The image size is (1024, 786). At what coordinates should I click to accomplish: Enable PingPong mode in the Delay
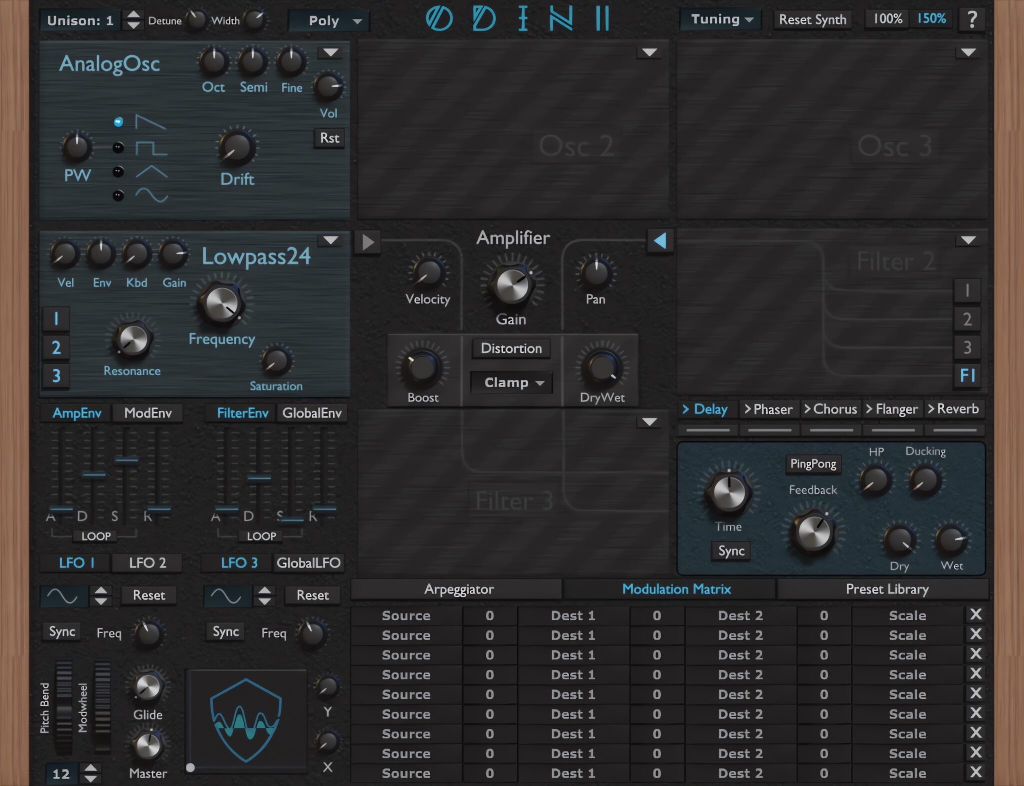[x=813, y=464]
